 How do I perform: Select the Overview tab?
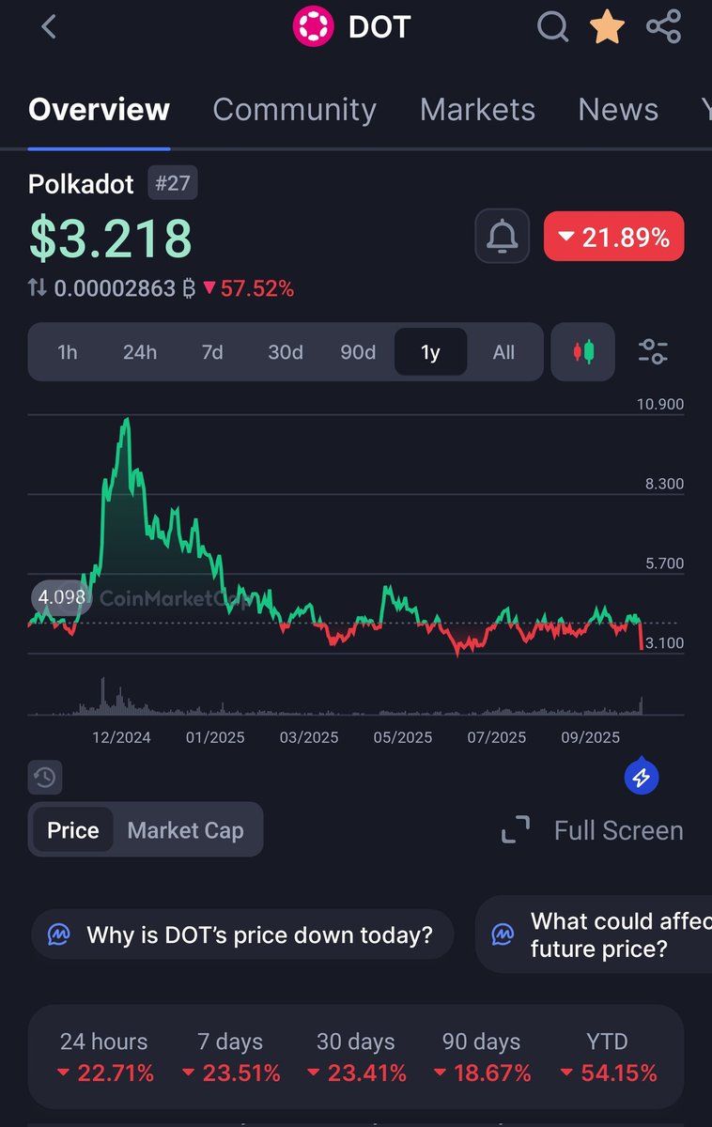tap(99, 110)
